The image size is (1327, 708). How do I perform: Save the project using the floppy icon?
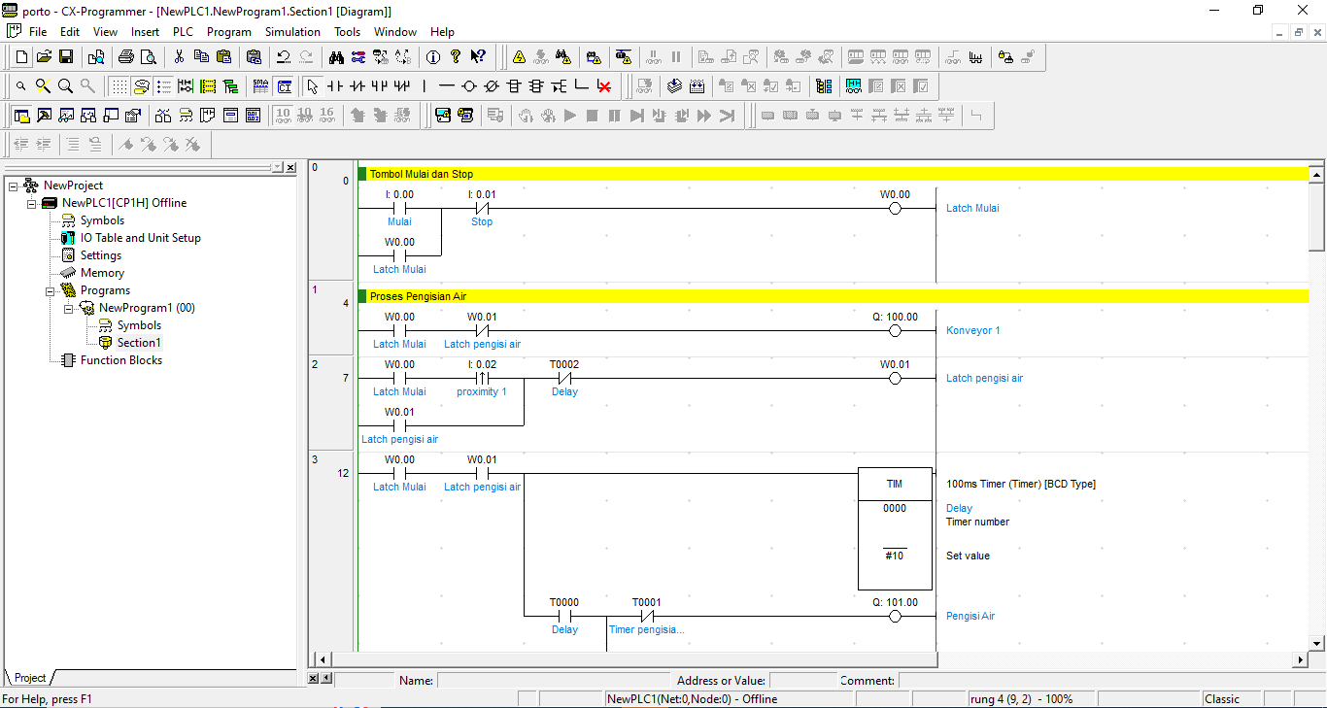coord(67,57)
